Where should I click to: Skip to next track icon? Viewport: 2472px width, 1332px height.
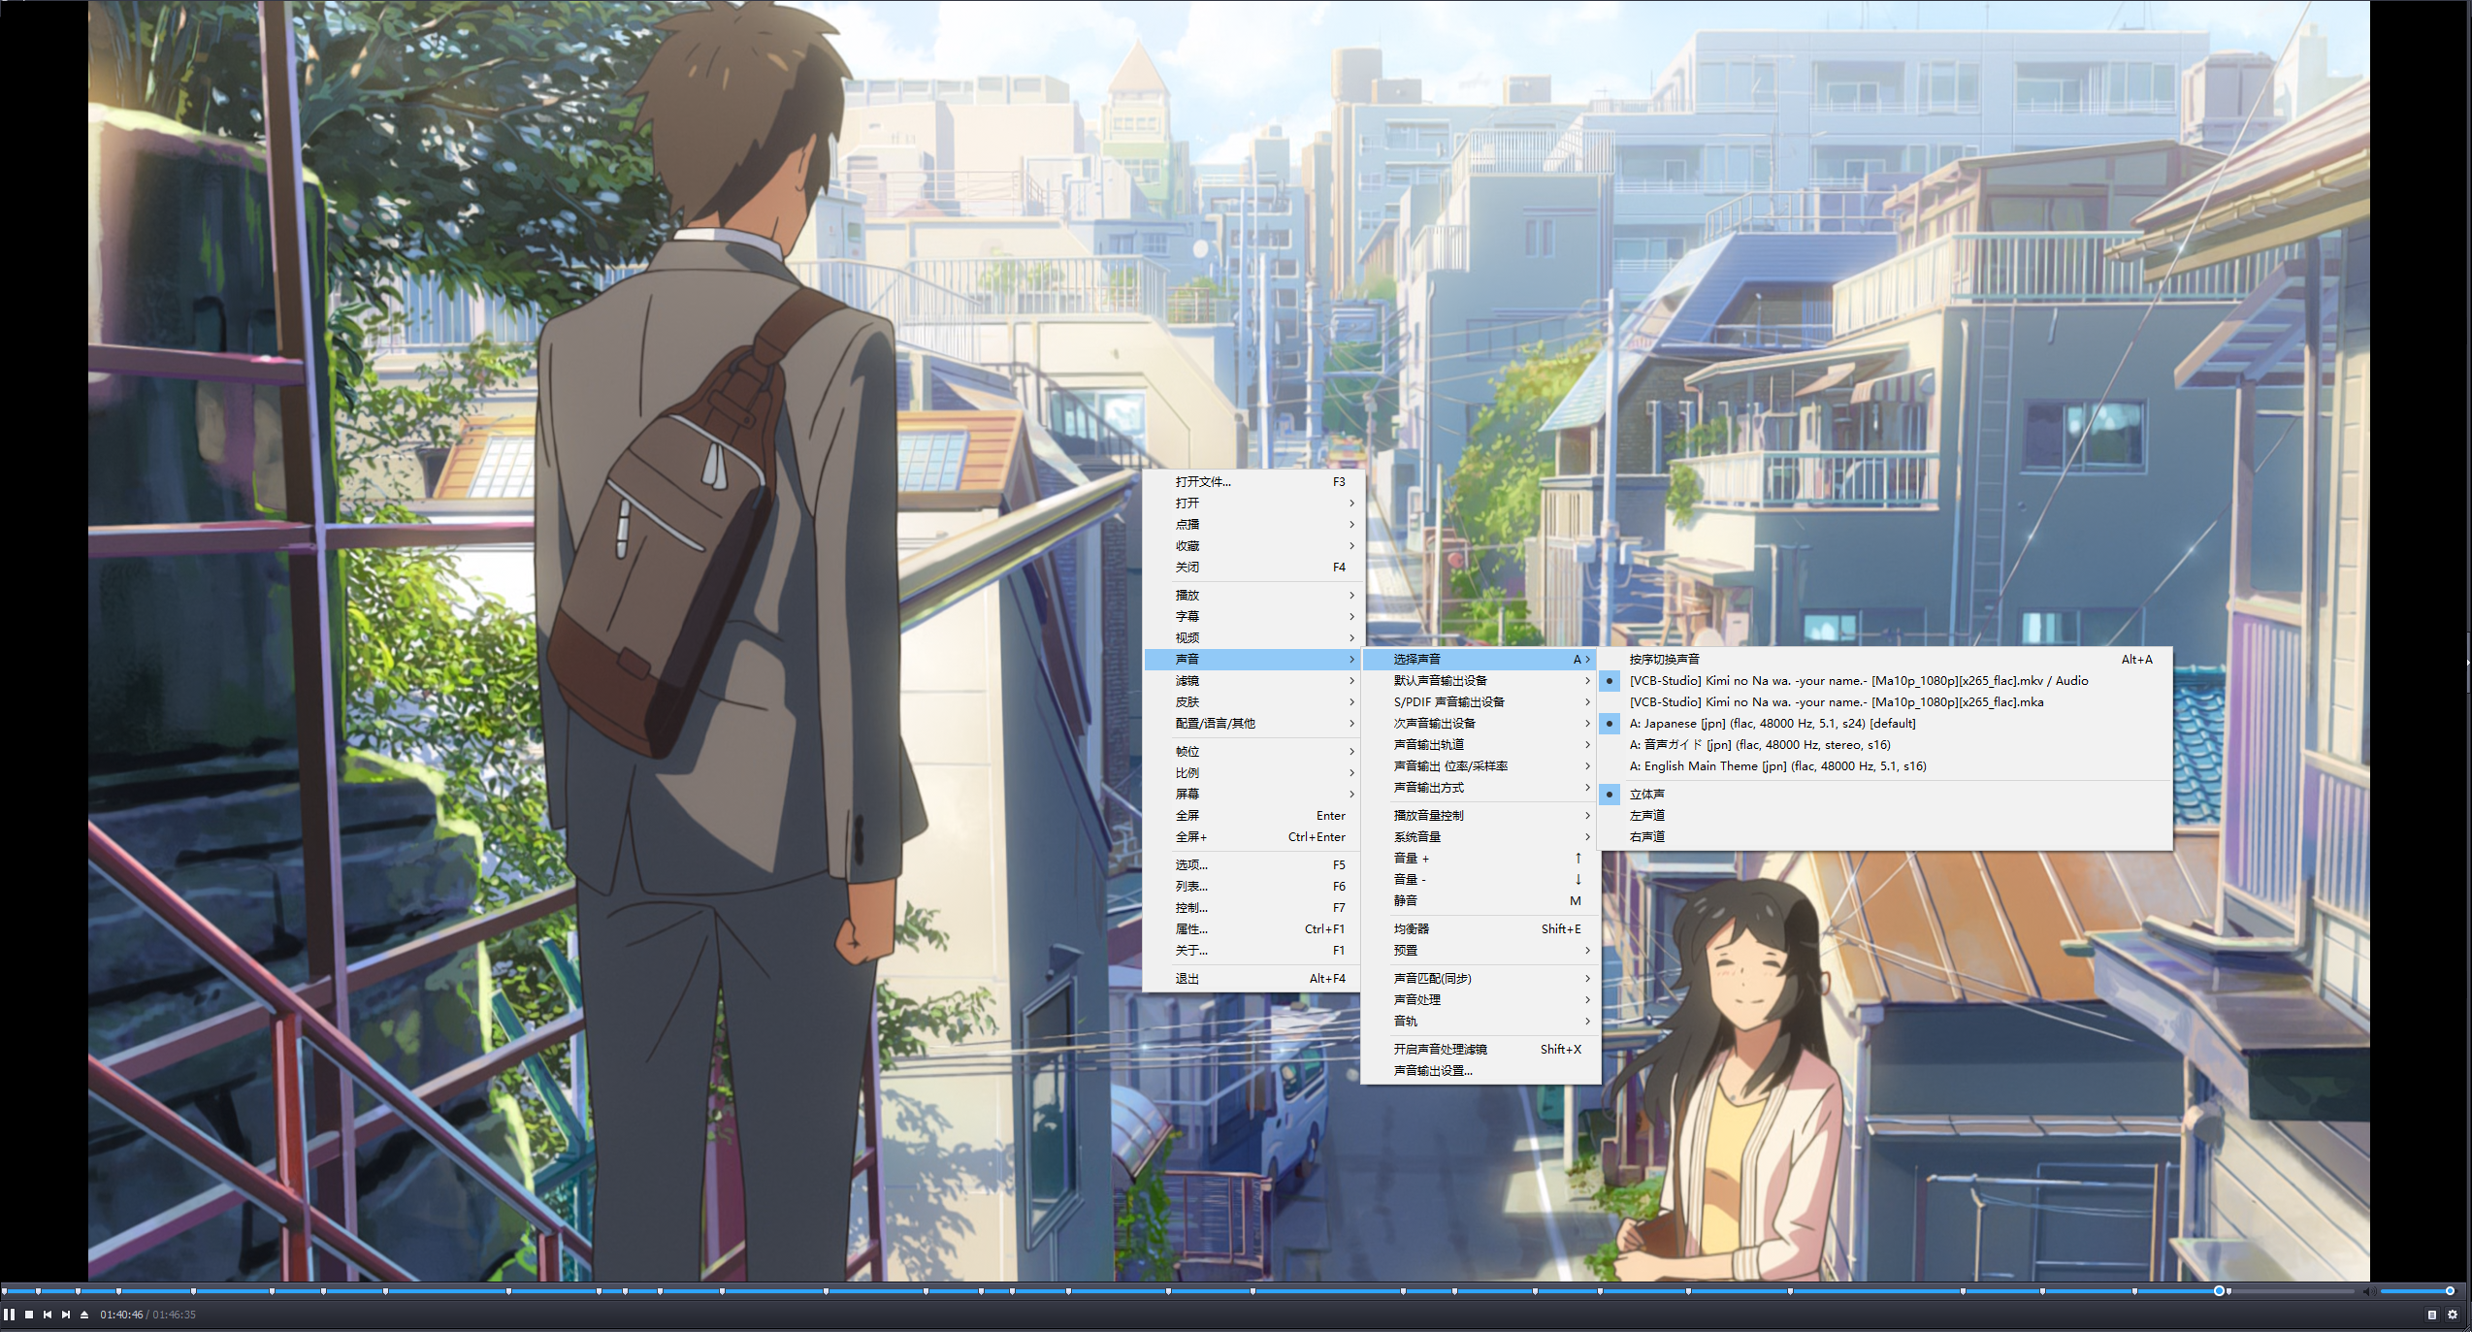coord(66,1315)
